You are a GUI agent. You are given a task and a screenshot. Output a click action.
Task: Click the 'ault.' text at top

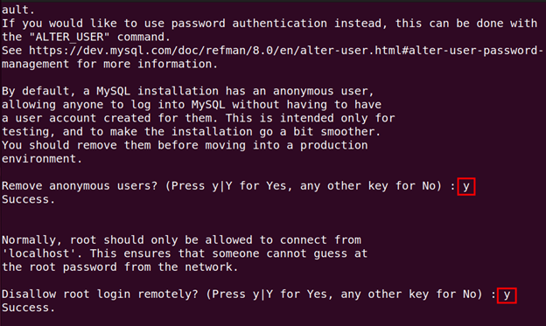pyautogui.click(x=18, y=10)
